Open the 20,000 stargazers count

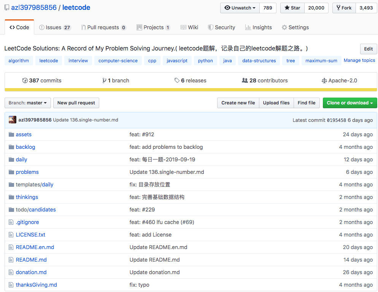point(316,8)
